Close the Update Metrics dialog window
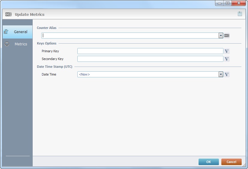The height and width of the screenshot is (169, 248). pyautogui.click(x=239, y=3)
